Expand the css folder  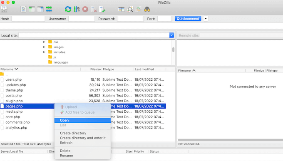pos(44,42)
